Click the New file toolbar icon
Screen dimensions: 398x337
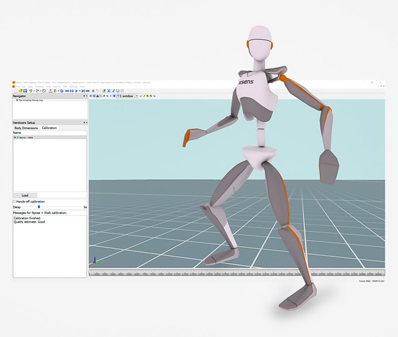16,91
